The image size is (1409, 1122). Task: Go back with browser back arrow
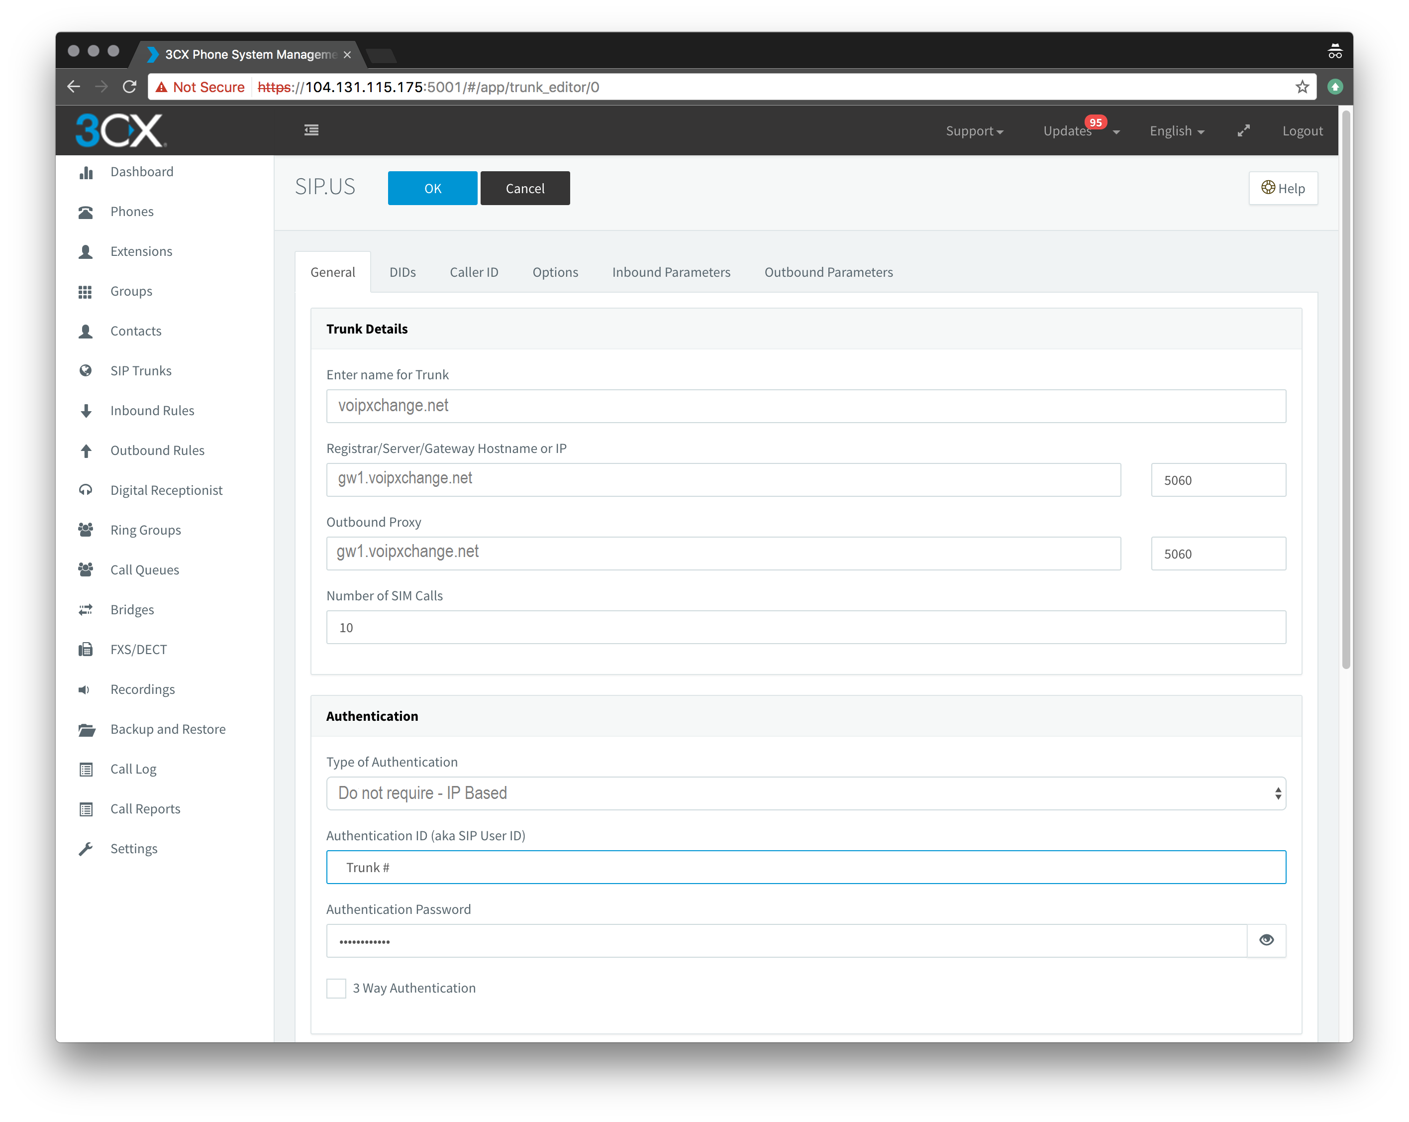[73, 87]
